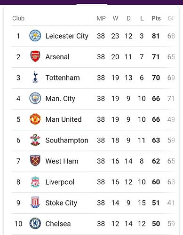The image size is (183, 235).
Task: Click the Leicester City club crest
Action: (x=35, y=36)
